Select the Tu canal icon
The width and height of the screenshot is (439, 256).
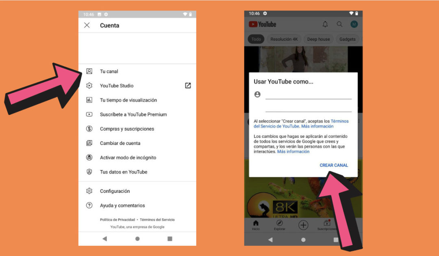(89, 71)
